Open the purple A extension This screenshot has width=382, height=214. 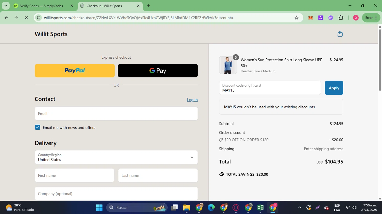click(321, 18)
